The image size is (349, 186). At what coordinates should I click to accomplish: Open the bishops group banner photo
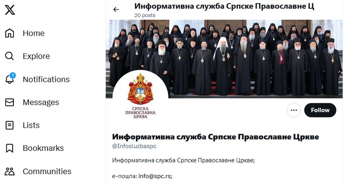tap(224, 59)
